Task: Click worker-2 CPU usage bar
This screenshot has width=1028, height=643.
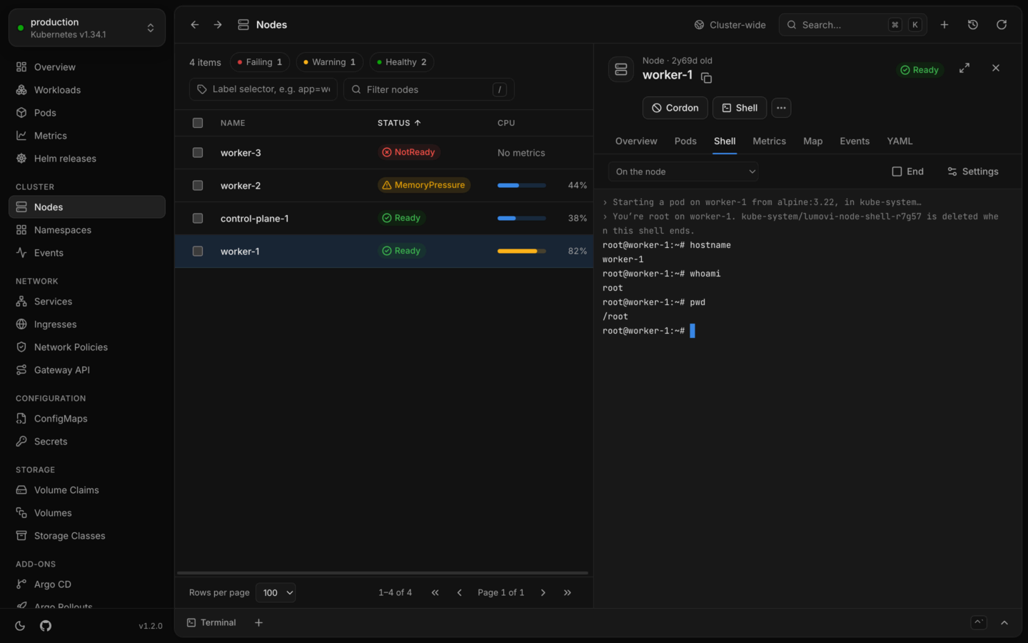Action: [x=522, y=186]
